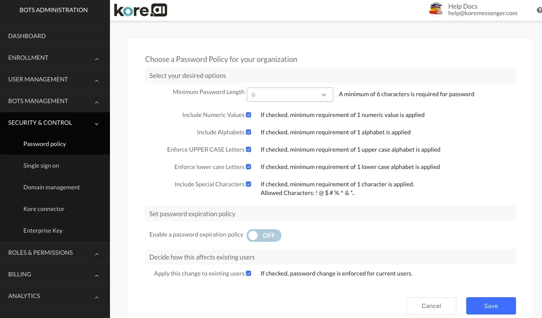
Task: Click the kore.ai logo
Action: [140, 10]
